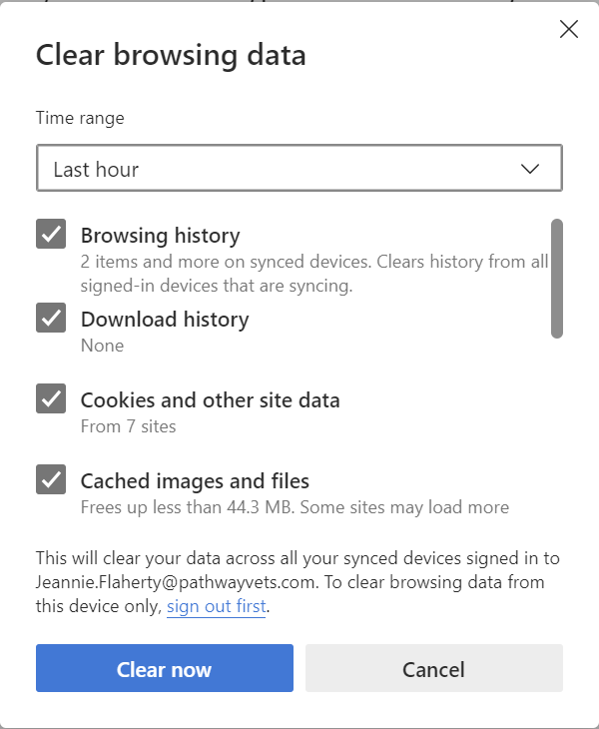The width and height of the screenshot is (599, 729).
Task: Uncheck the Cached images and files checkbox
Action: tap(51, 479)
